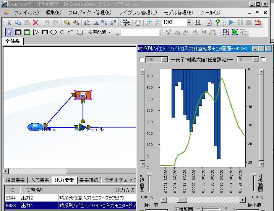Image resolution: width=274 pixels, height=211 pixels.
Task: Enable the right Y-axis maximum checkbox
Action: click(x=263, y=59)
